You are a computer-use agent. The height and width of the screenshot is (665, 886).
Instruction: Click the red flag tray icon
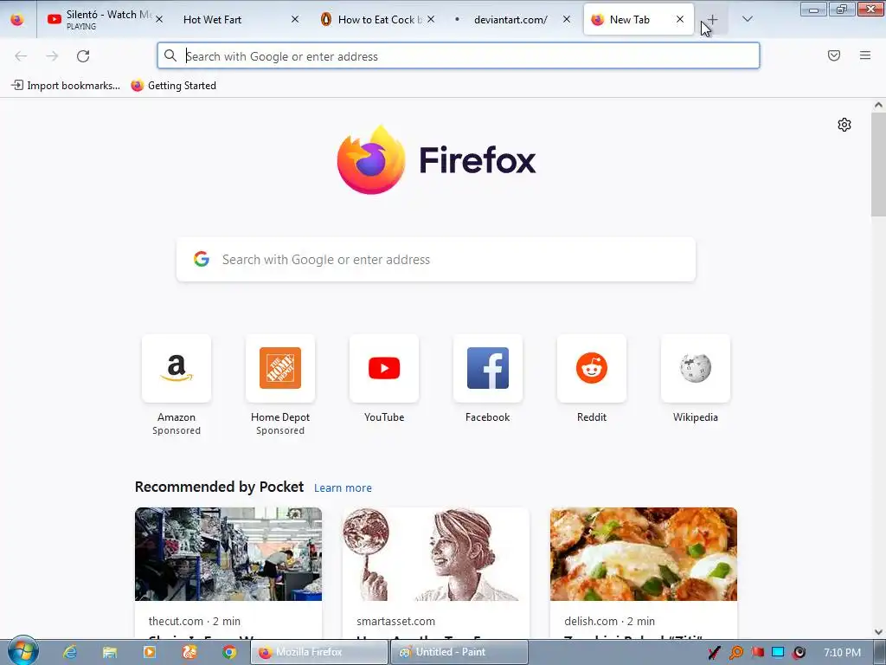757,652
